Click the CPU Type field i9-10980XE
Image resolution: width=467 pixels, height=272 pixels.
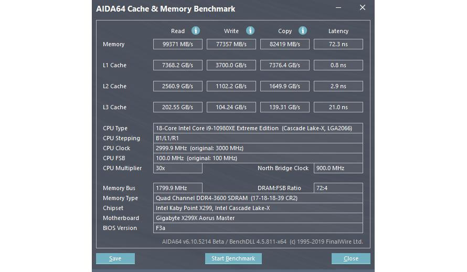pyautogui.click(x=258, y=128)
